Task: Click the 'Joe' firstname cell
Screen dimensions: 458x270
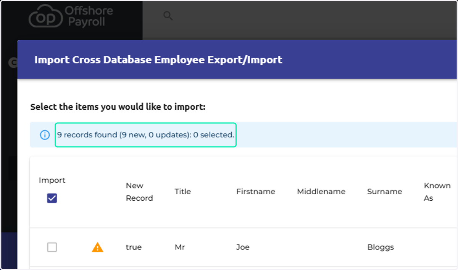Action: 243,247
